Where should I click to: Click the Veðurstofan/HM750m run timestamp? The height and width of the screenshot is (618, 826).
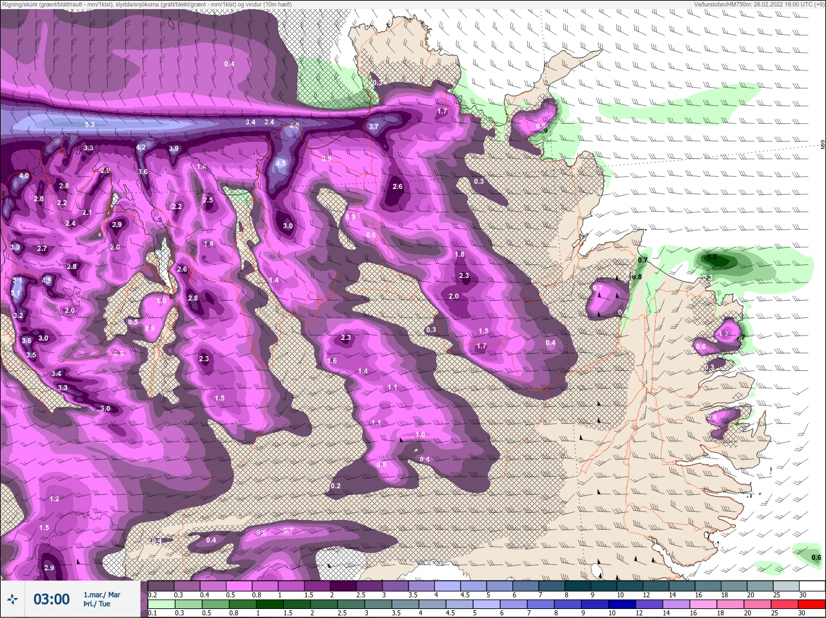pos(759,4)
